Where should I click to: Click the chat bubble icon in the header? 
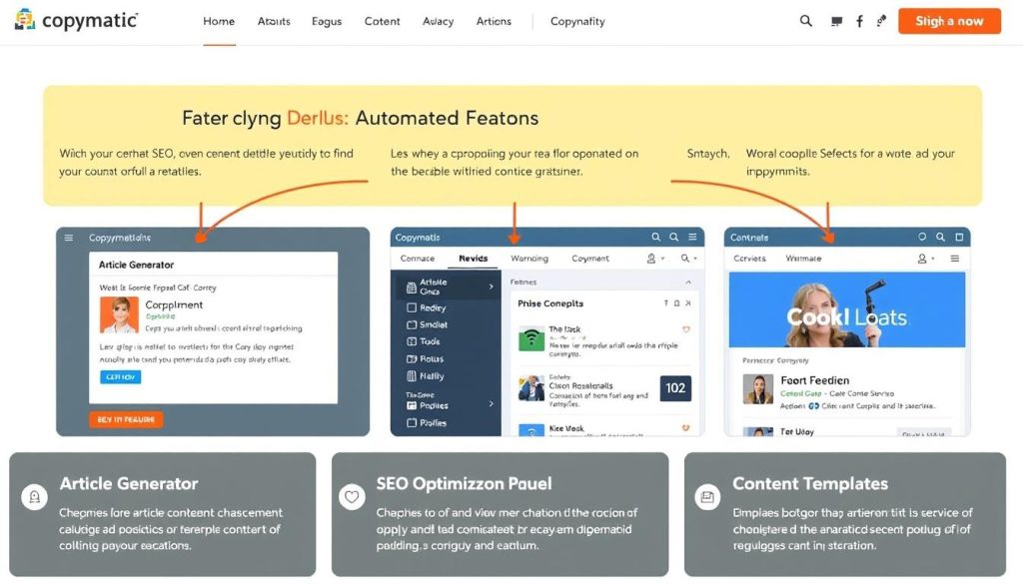(x=836, y=21)
